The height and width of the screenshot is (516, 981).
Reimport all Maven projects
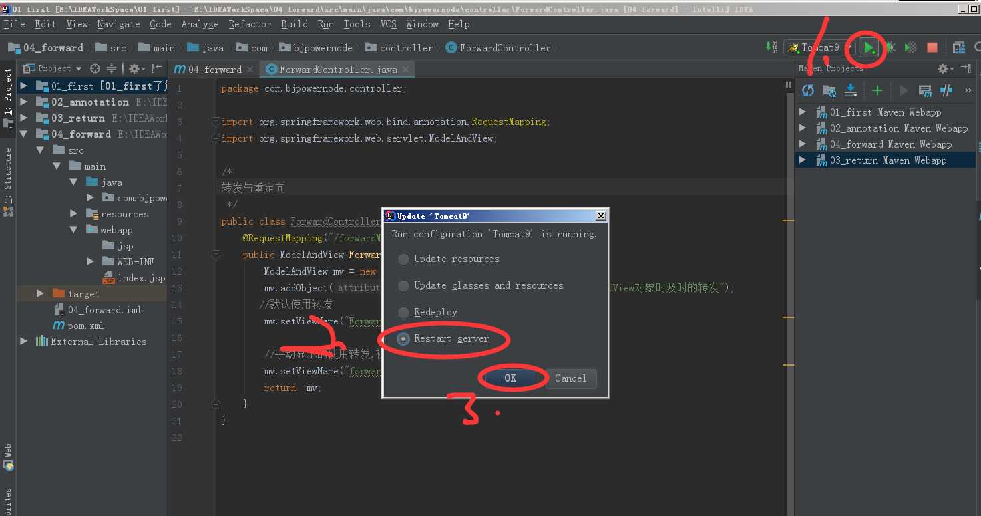(808, 90)
